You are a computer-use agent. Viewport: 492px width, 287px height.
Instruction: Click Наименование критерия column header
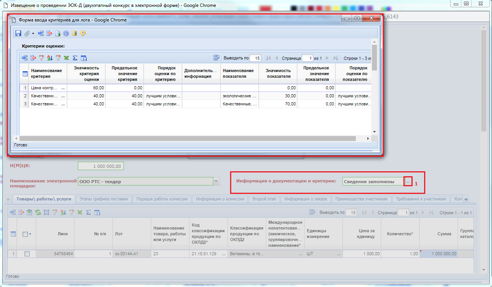click(48, 74)
